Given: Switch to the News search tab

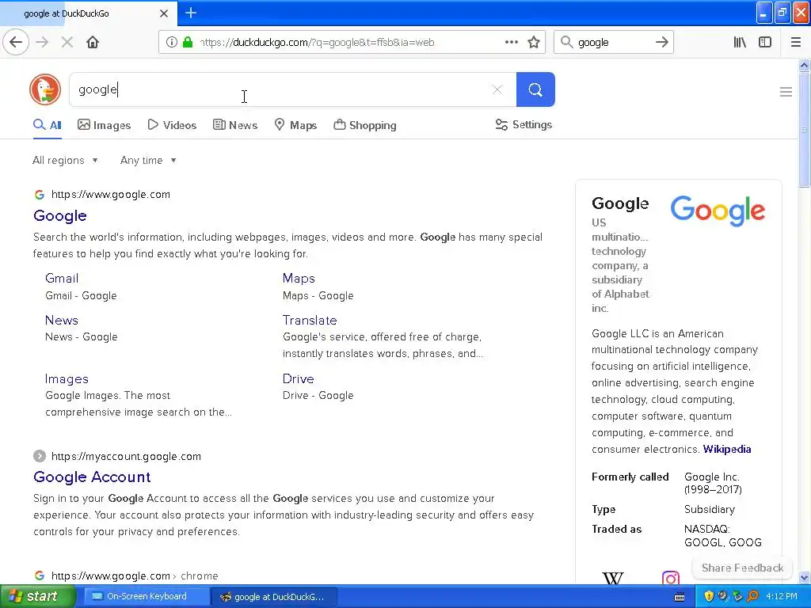Looking at the screenshot, I should [235, 125].
